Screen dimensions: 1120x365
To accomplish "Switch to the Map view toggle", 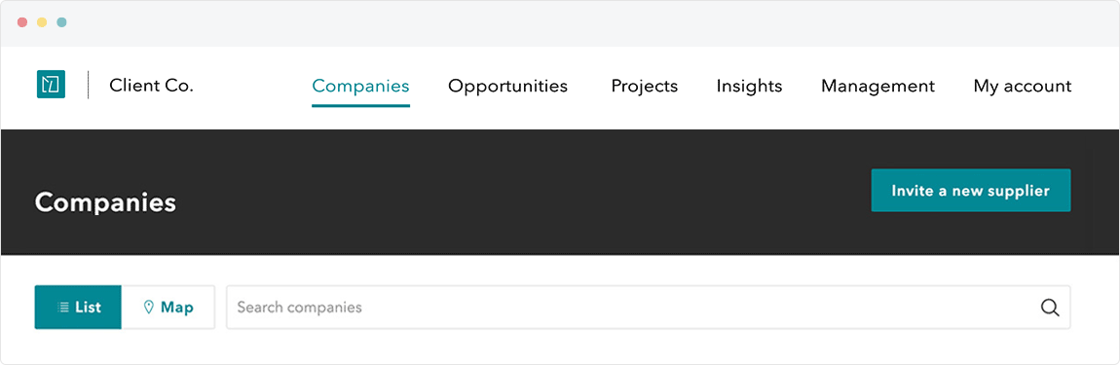I will [168, 308].
